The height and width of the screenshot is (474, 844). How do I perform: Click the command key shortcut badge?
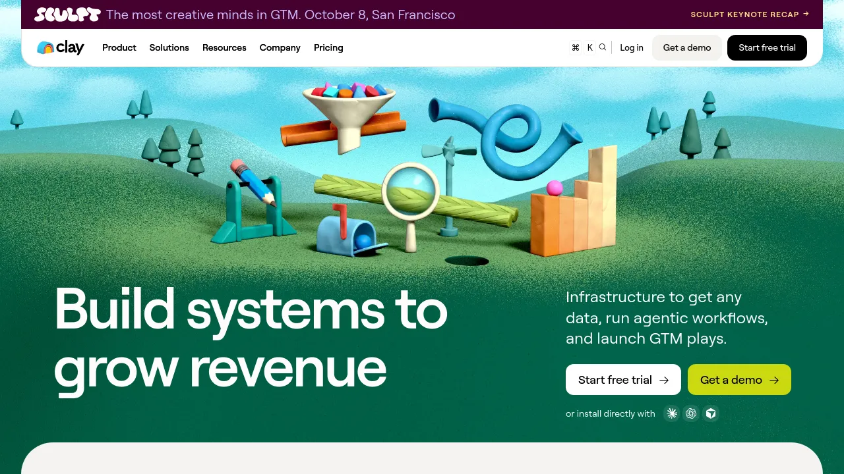(576, 47)
